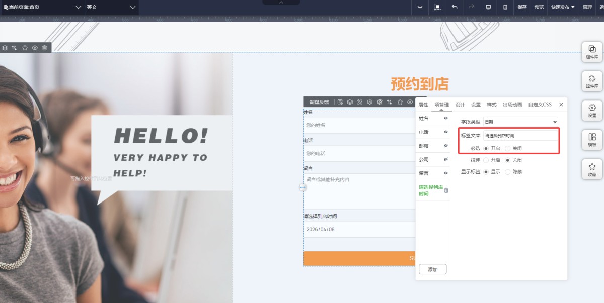This screenshot has width=604, height=303.
Task: Select 隐藏 for 显示标签
Action: tap(507, 172)
